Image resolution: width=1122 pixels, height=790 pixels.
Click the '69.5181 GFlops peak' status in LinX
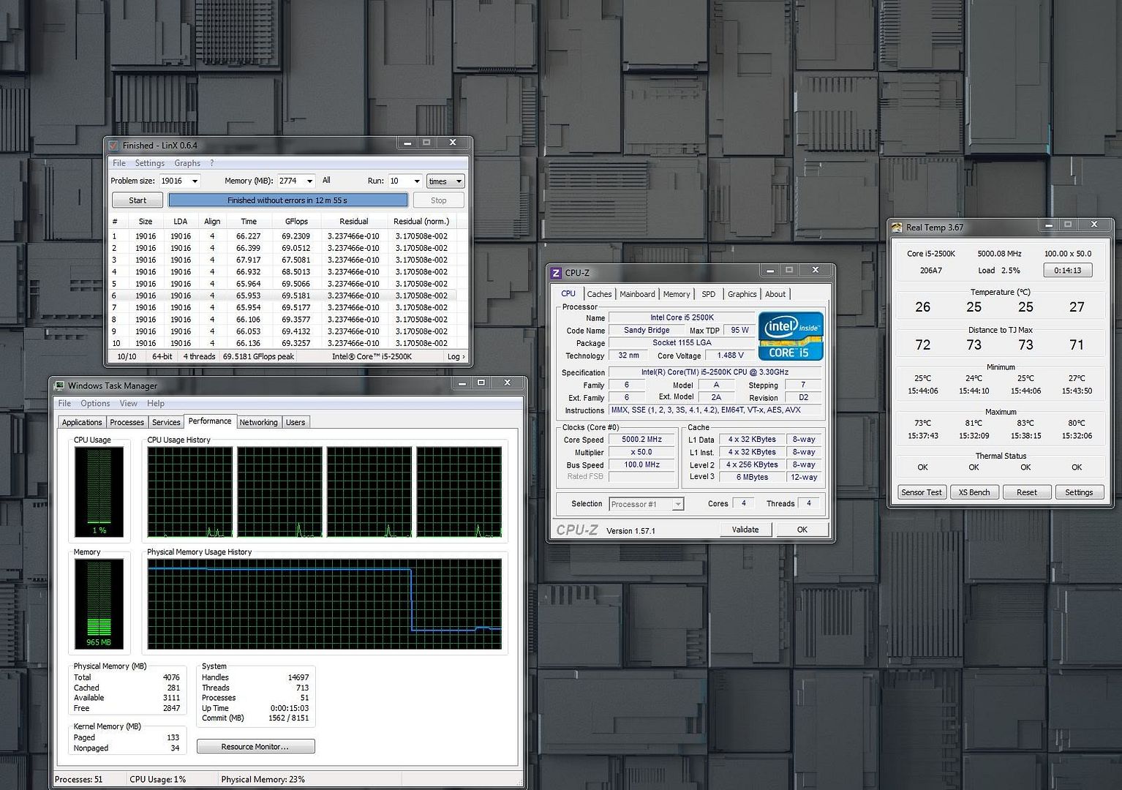click(x=258, y=356)
